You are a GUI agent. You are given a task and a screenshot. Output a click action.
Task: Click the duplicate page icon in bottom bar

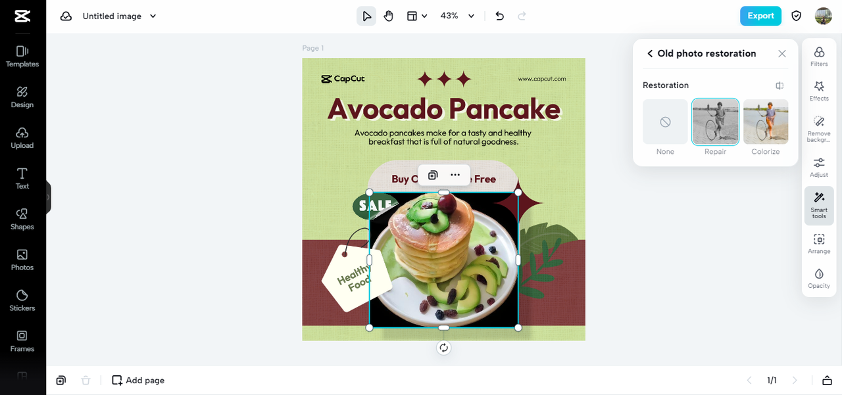point(61,380)
